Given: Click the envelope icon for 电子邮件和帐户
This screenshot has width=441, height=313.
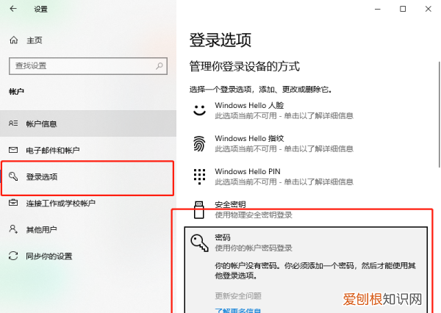Looking at the screenshot, I should pyautogui.click(x=13, y=150).
